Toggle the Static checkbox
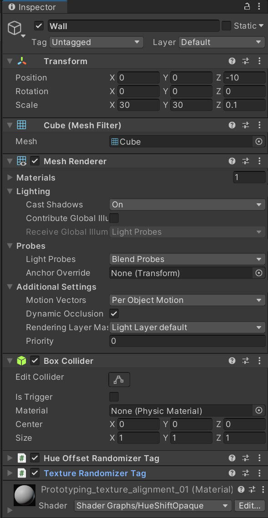This screenshot has height=518, width=268. tap(226, 26)
